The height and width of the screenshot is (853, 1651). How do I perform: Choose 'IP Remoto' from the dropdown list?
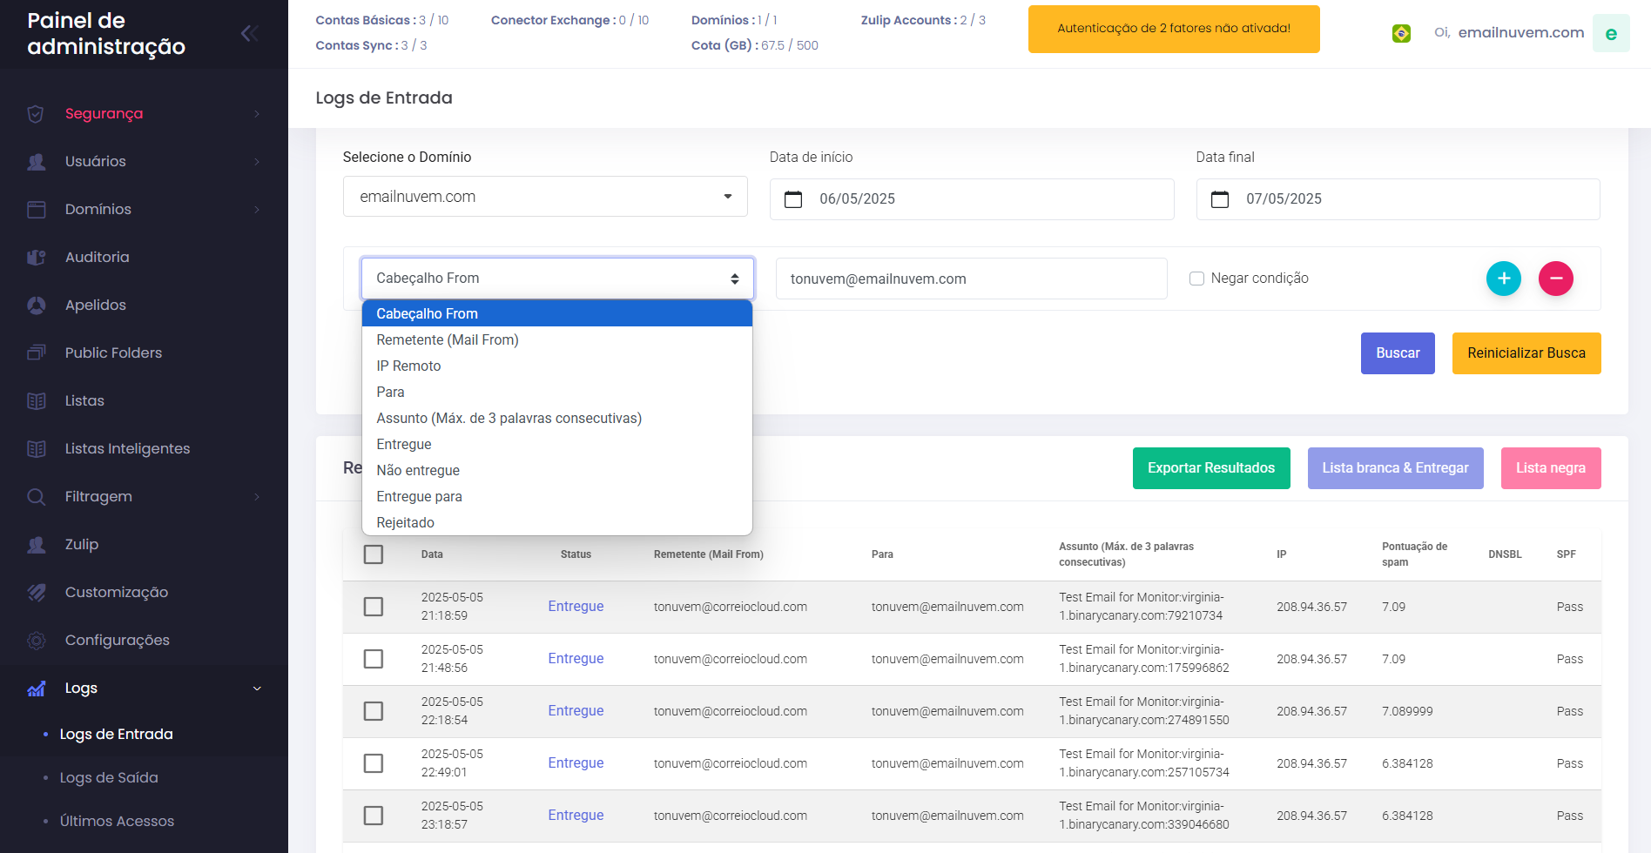pyautogui.click(x=408, y=366)
